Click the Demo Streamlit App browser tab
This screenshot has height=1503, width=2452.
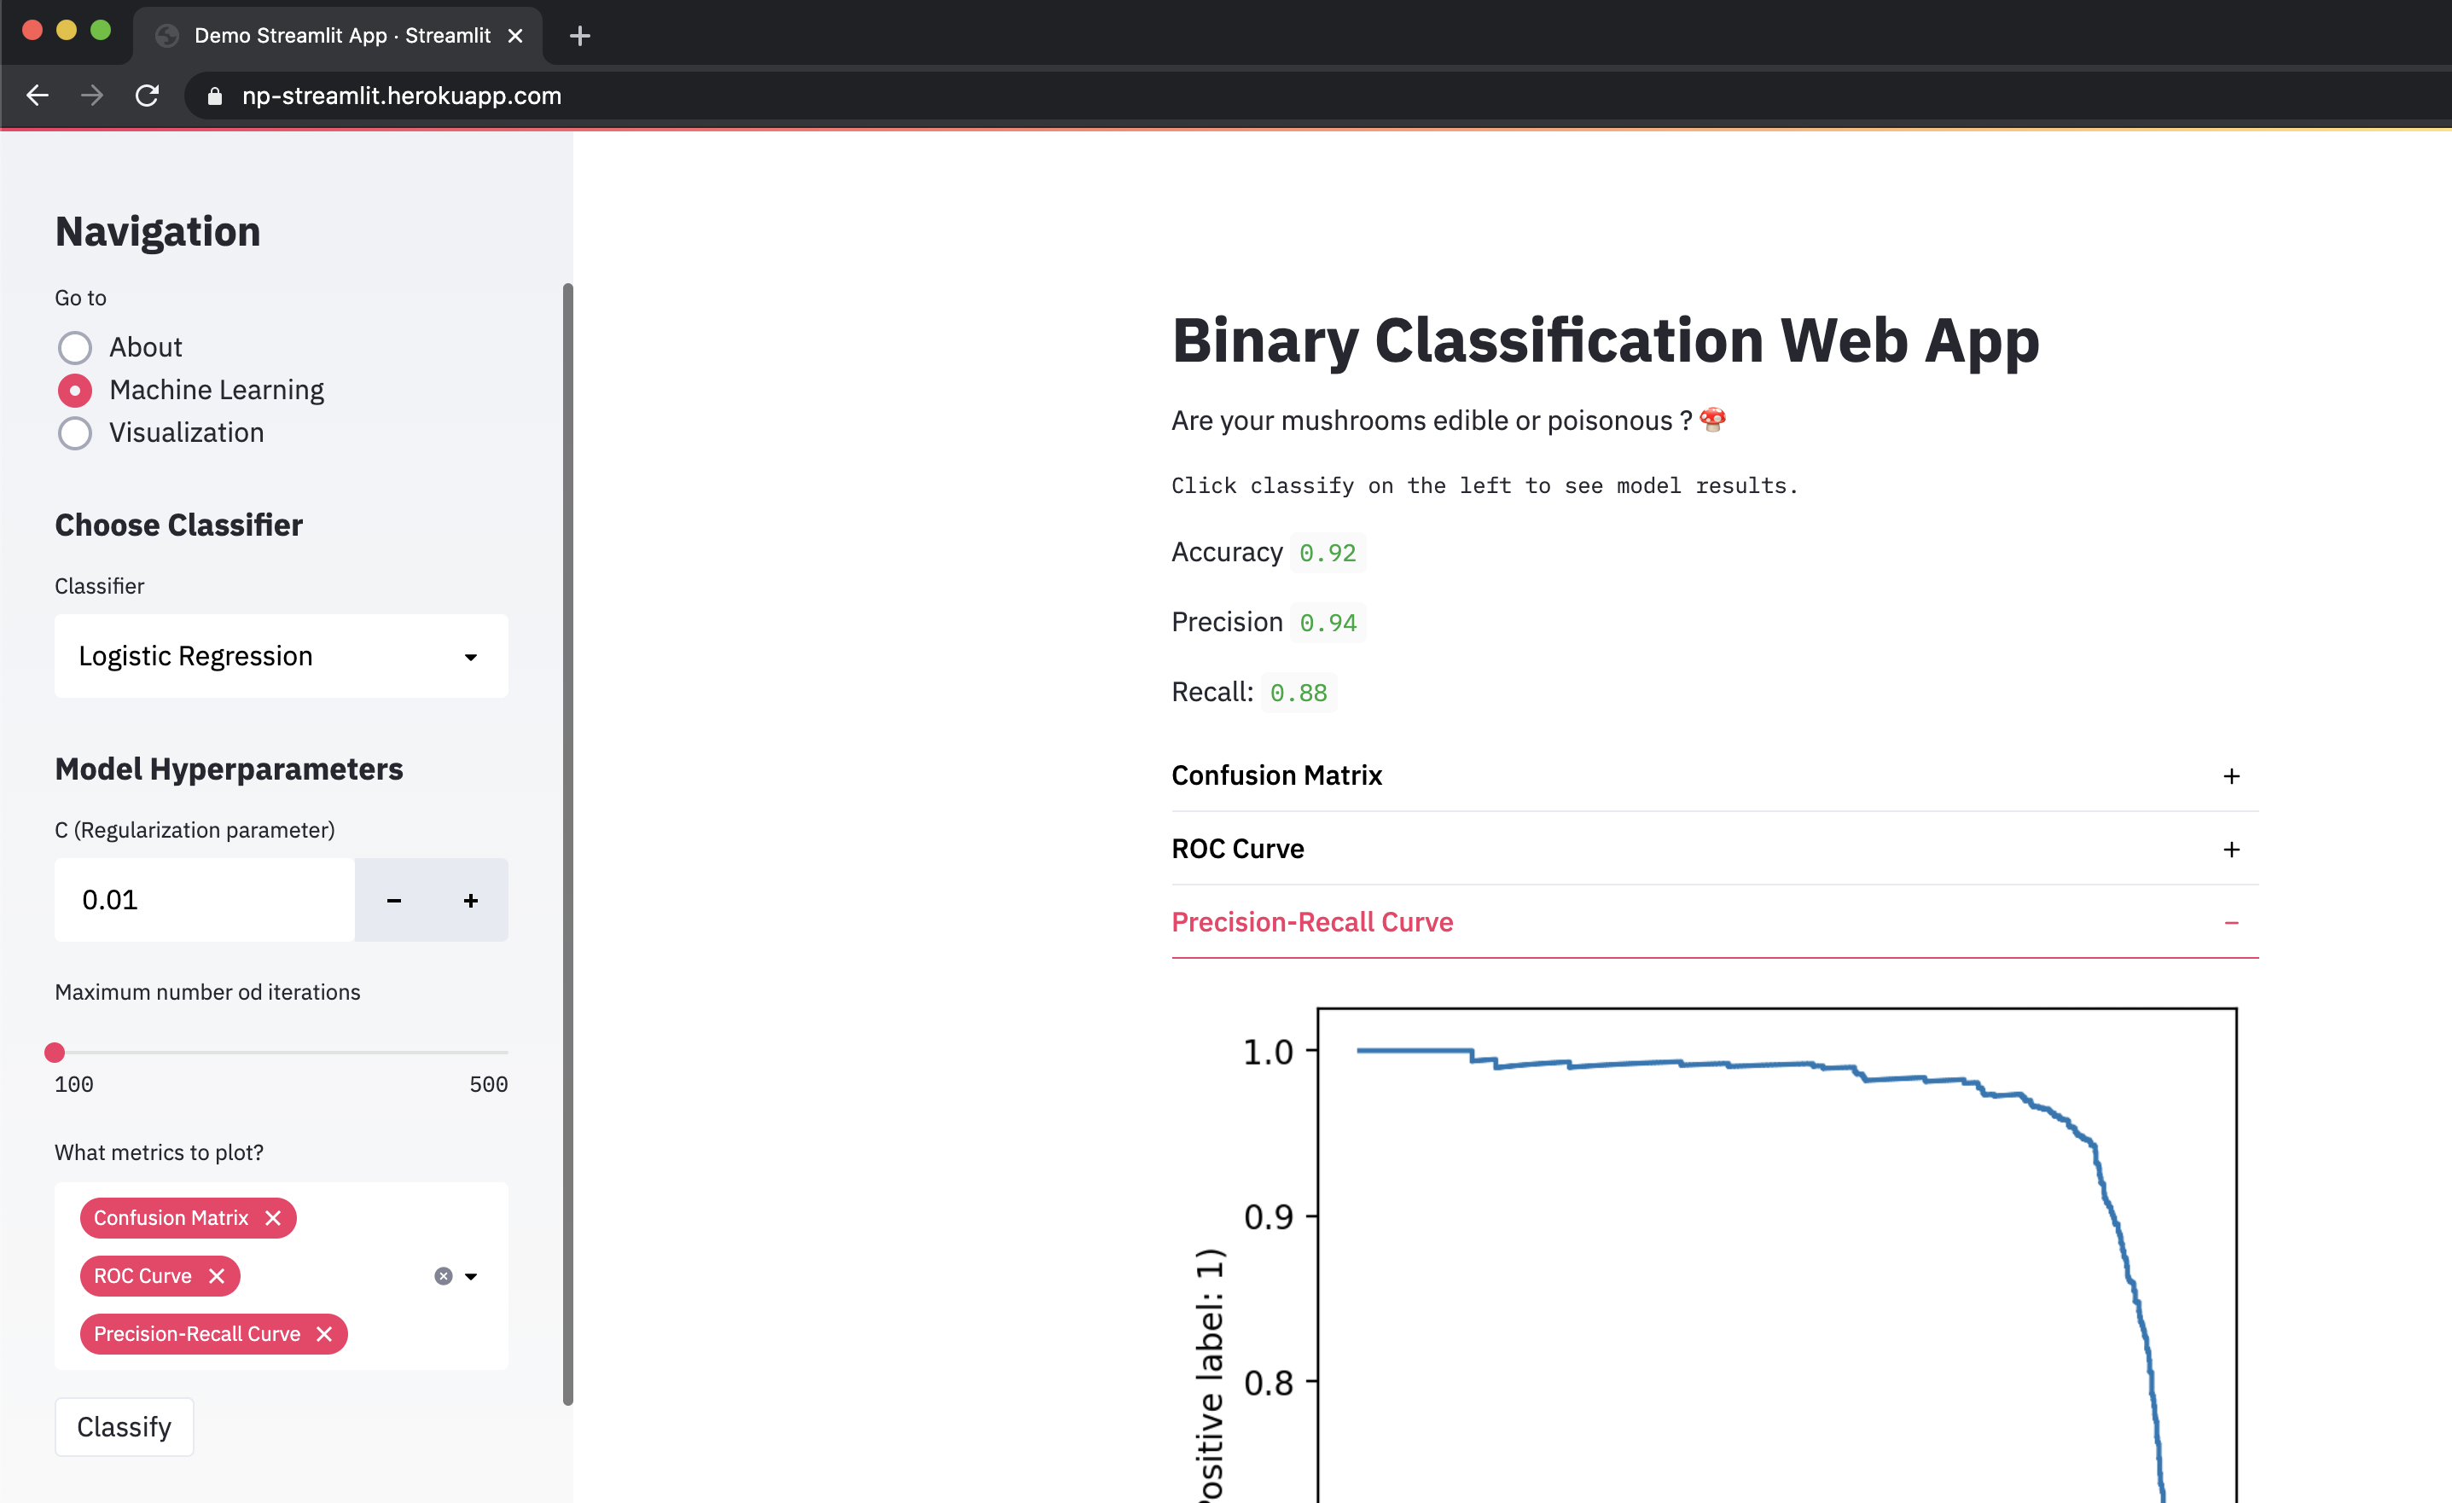341,36
